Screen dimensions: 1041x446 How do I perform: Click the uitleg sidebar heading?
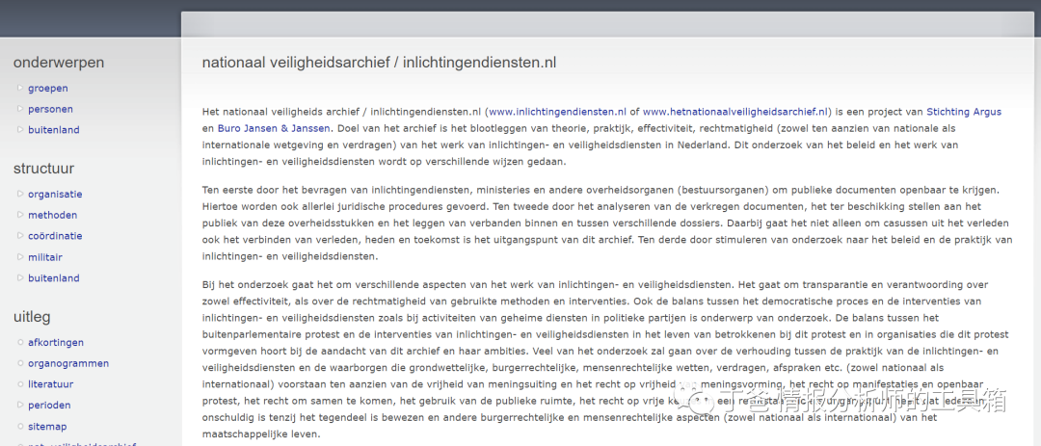click(x=32, y=317)
